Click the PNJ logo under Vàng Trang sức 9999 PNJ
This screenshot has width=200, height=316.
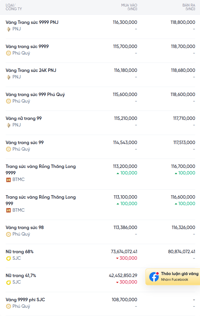[9, 29]
